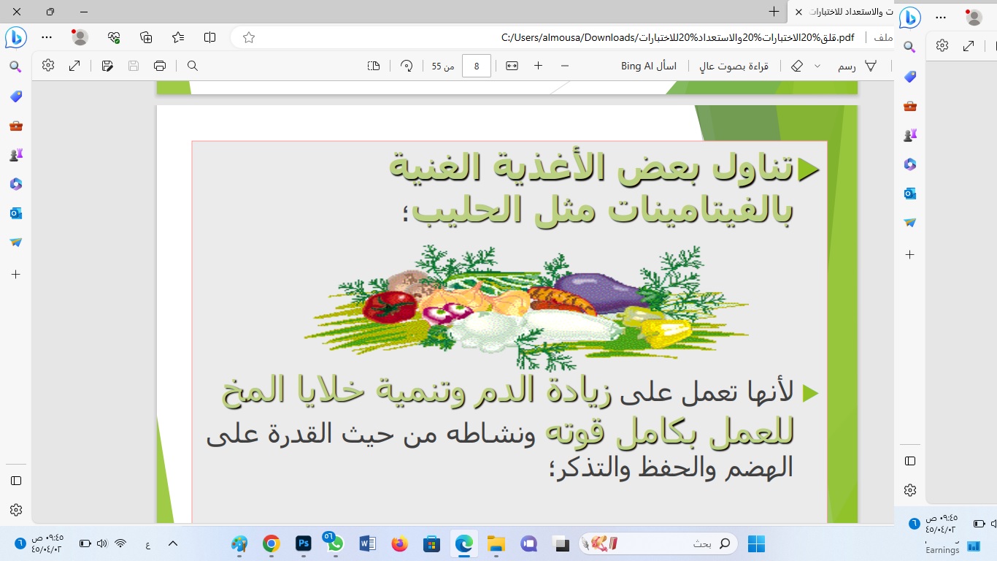This screenshot has width=997, height=561.
Task: Toggle the Draw (رسم) tool
Action: (847, 66)
